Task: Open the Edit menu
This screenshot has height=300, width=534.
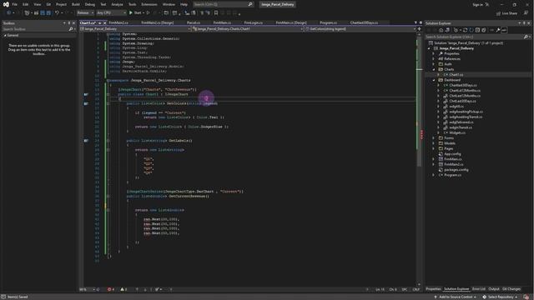Action: [26, 4]
